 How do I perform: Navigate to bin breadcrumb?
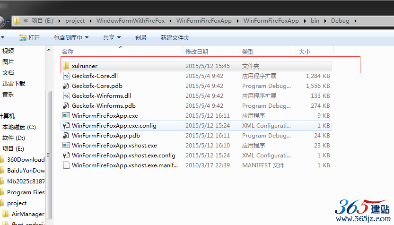coord(315,21)
